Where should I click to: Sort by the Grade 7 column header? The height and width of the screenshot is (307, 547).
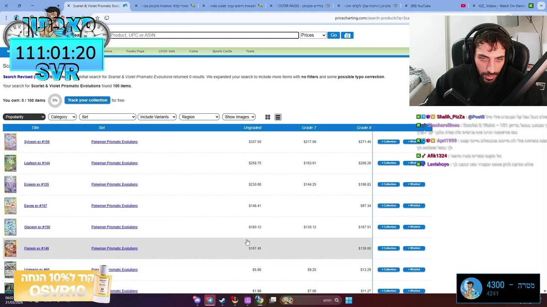(309, 127)
